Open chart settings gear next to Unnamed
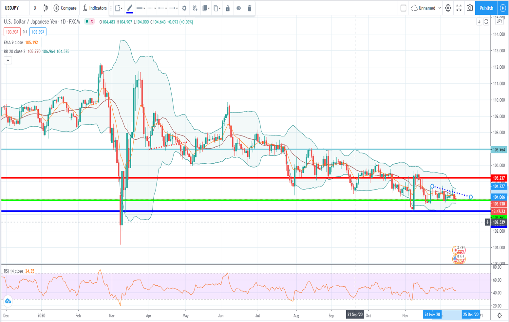 [x=448, y=8]
